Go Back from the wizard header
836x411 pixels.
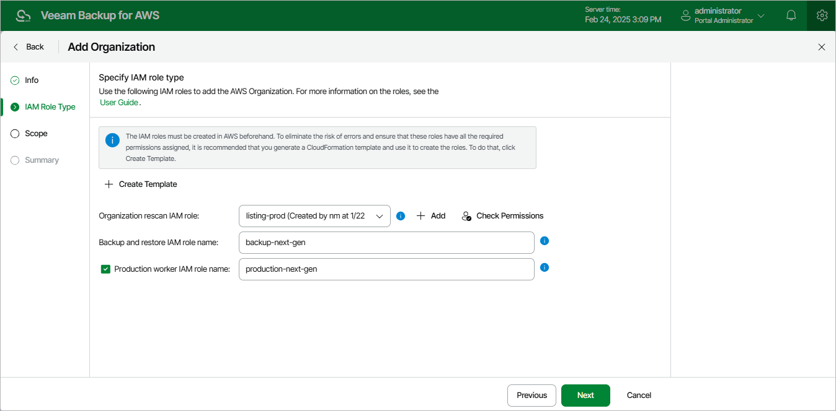(x=29, y=47)
